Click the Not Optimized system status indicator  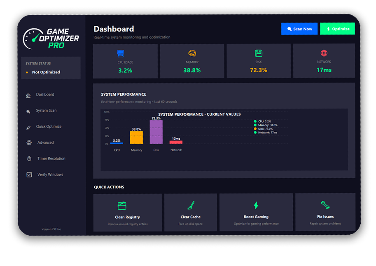46,72
